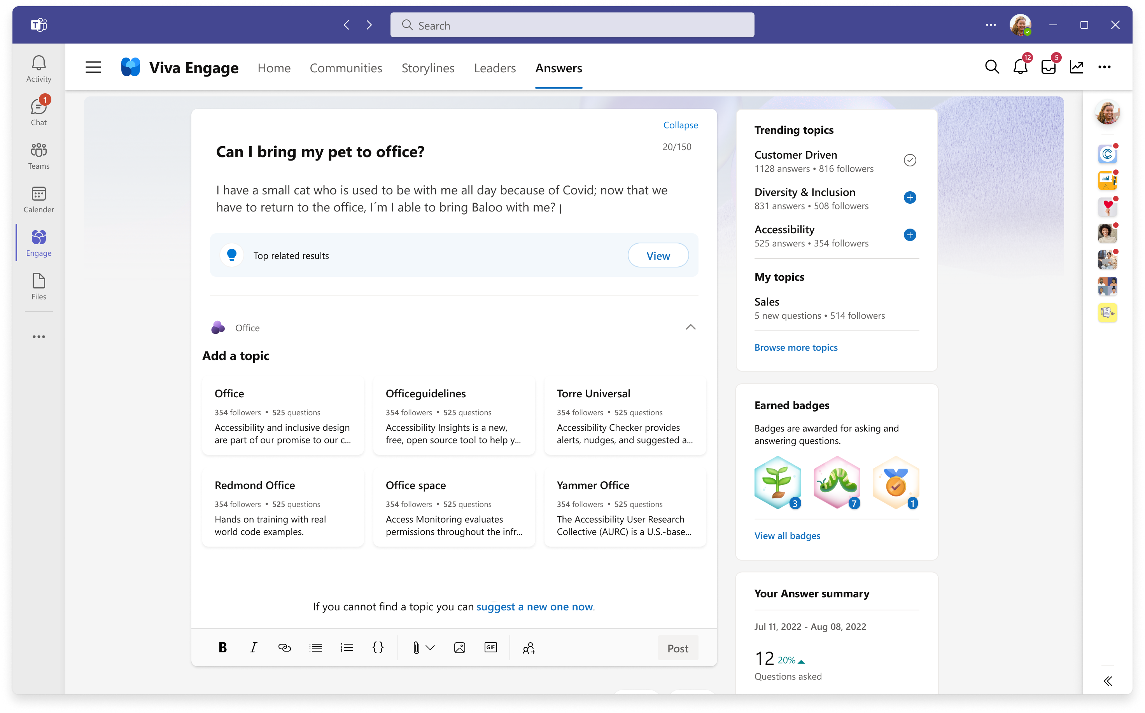Open the caterpillar badge
The height and width of the screenshot is (713, 1145).
pyautogui.click(x=837, y=482)
